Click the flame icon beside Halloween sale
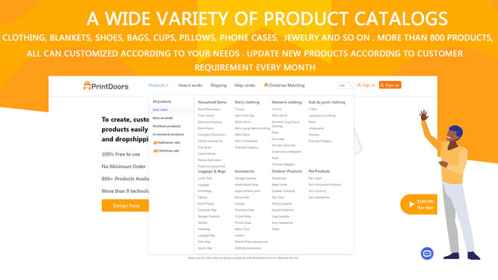Image resolution: width=498 pixels, height=280 pixels. click(x=156, y=143)
